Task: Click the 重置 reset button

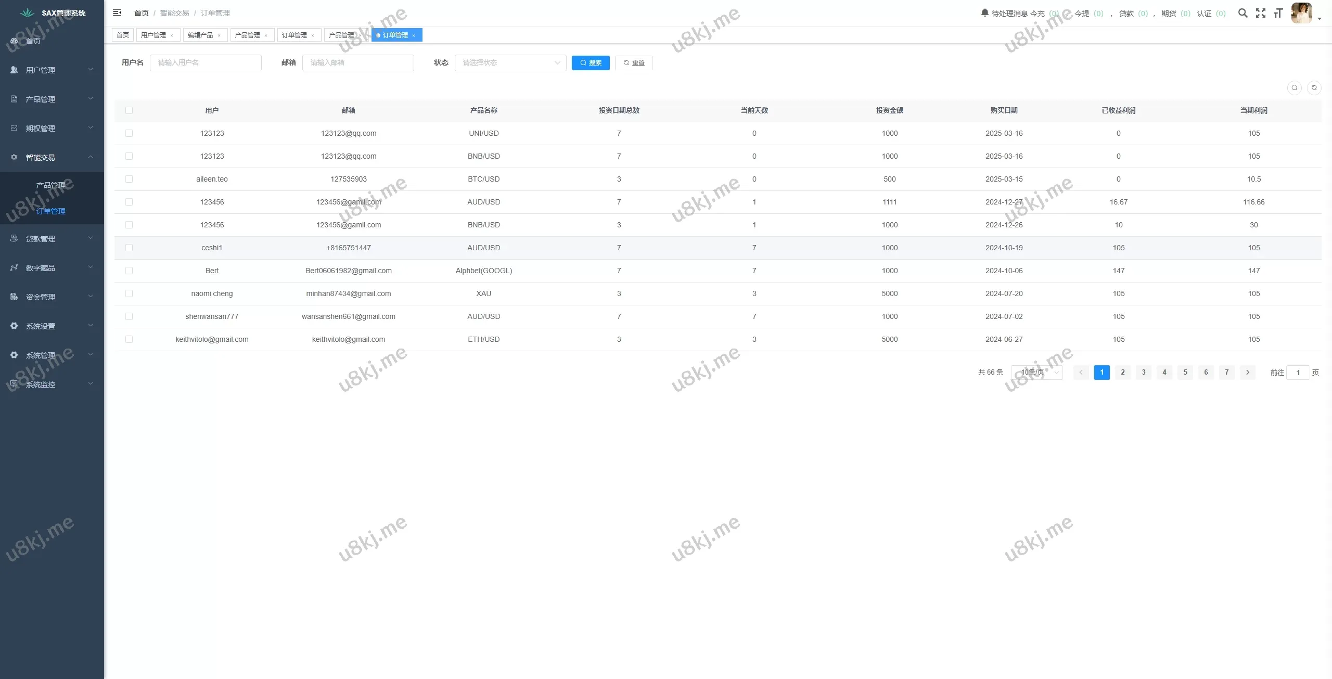Action: pyautogui.click(x=633, y=63)
